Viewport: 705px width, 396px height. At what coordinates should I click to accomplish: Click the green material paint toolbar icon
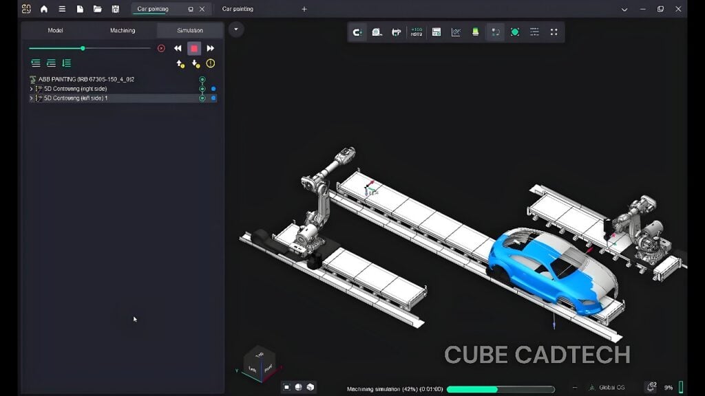[475, 32]
